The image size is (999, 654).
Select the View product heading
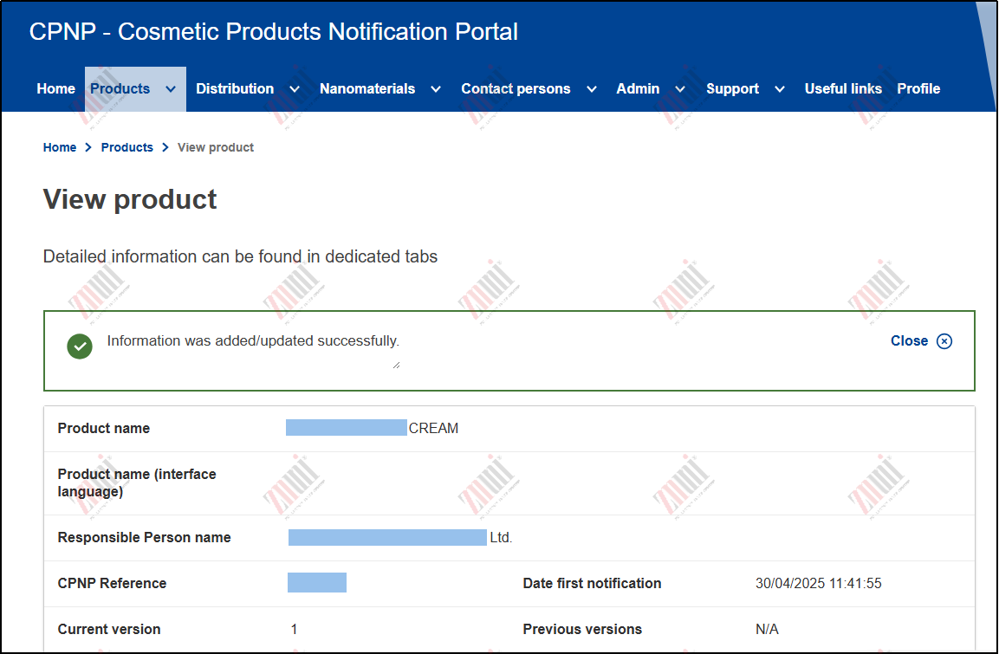coord(130,199)
